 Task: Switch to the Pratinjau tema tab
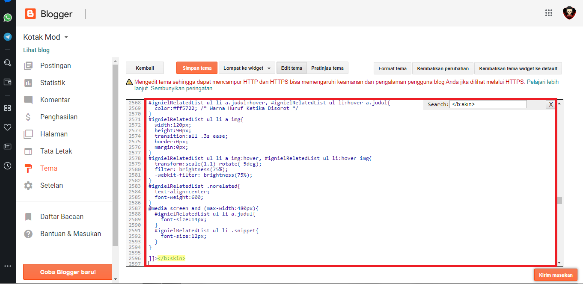(327, 68)
